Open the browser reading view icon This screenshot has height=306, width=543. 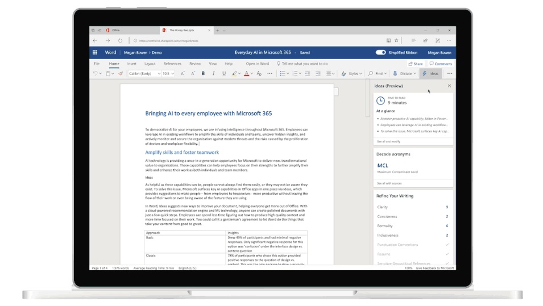pyautogui.click(x=388, y=41)
